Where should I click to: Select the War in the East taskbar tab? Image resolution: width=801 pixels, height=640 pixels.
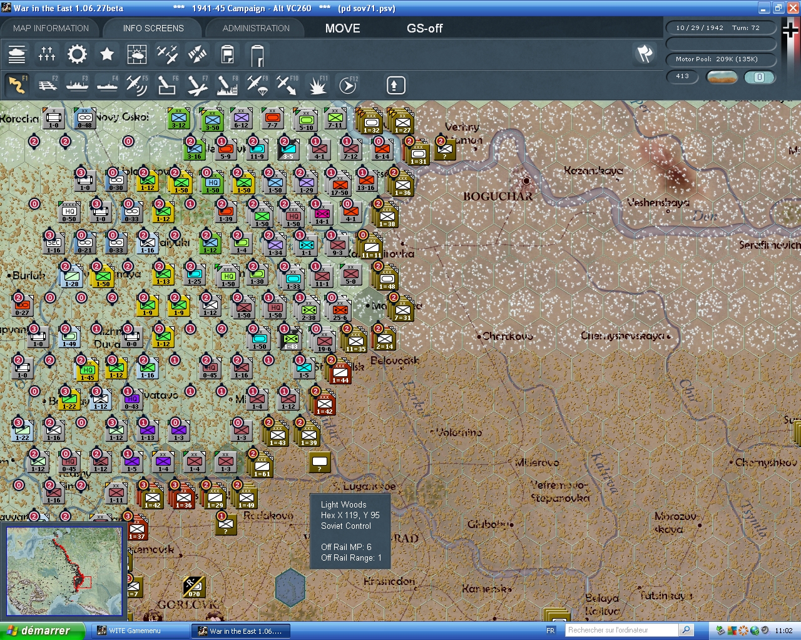(x=241, y=630)
